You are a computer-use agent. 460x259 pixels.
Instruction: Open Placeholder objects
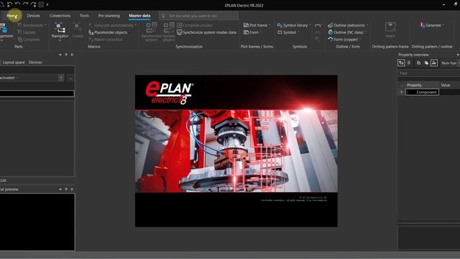[108, 32]
